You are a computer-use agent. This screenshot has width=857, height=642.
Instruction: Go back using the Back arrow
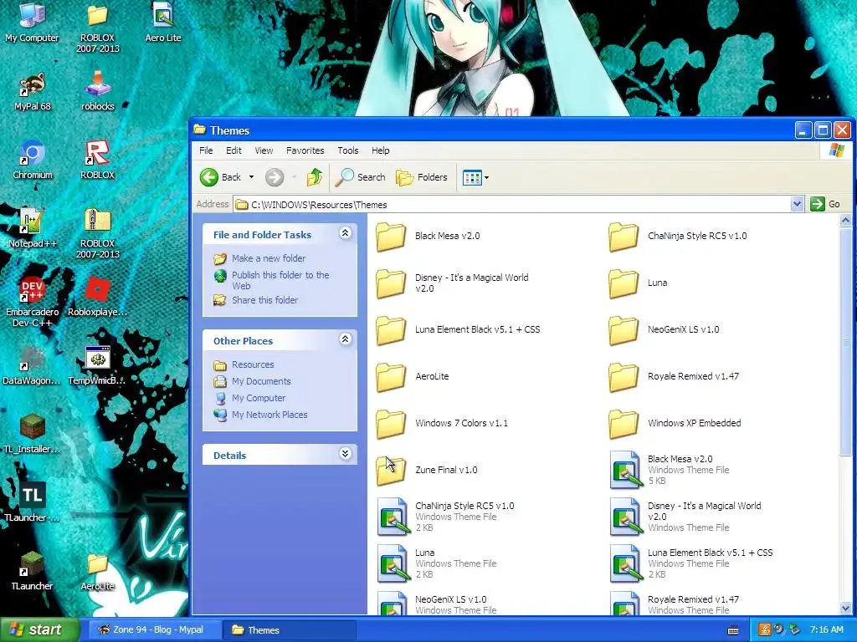pos(221,177)
